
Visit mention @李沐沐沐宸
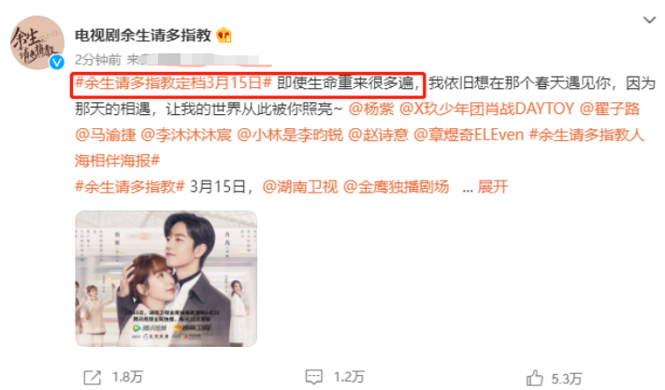[186, 135]
